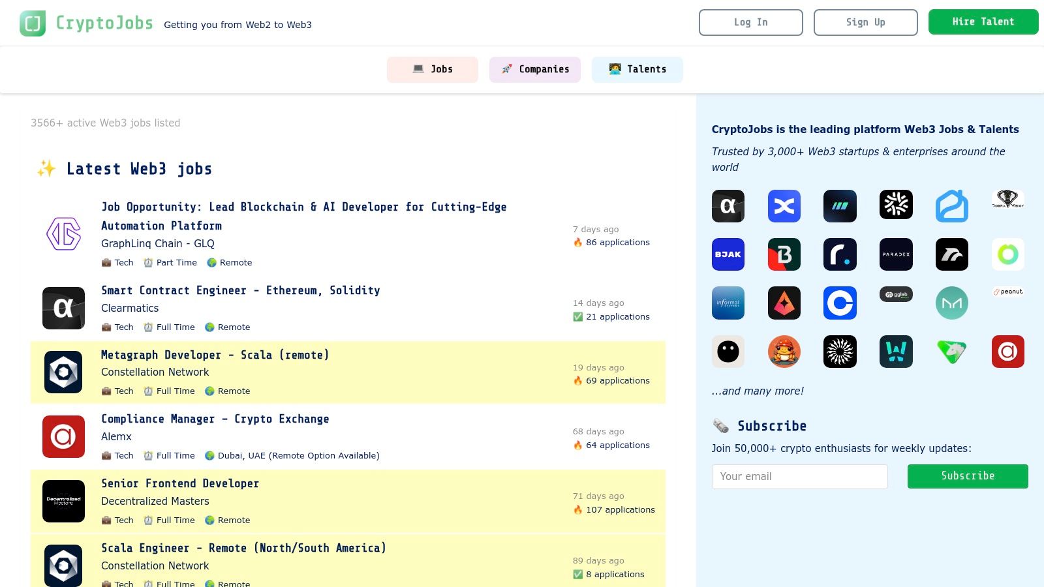View the Metagraph Developer - Scala (remote) job

[215, 355]
